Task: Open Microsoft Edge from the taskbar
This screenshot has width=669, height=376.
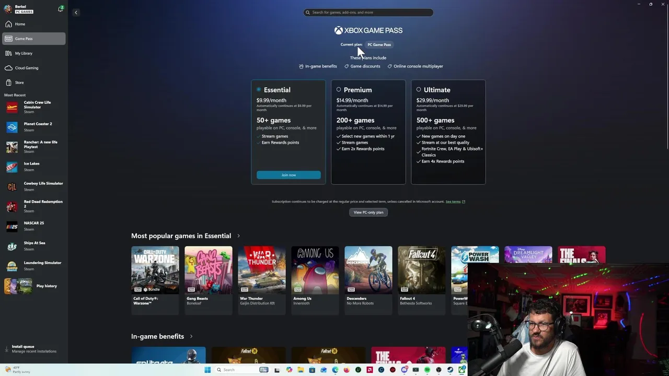Action: point(335,370)
